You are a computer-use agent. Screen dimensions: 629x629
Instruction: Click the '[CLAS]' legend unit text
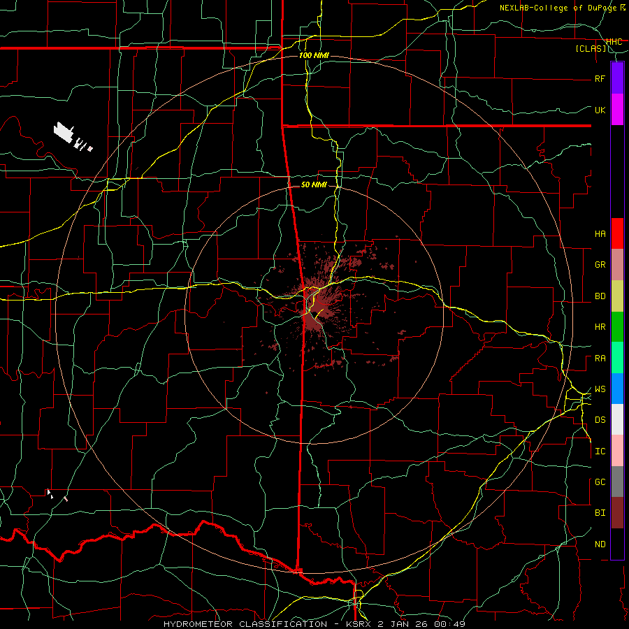click(591, 49)
